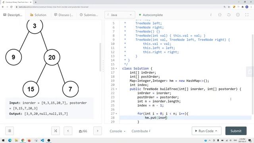The width and height of the screenshot is (254, 143).
Task: Click the 'Output: [3,9,20,null,null,15,7]' text
Action: coord(38,114)
